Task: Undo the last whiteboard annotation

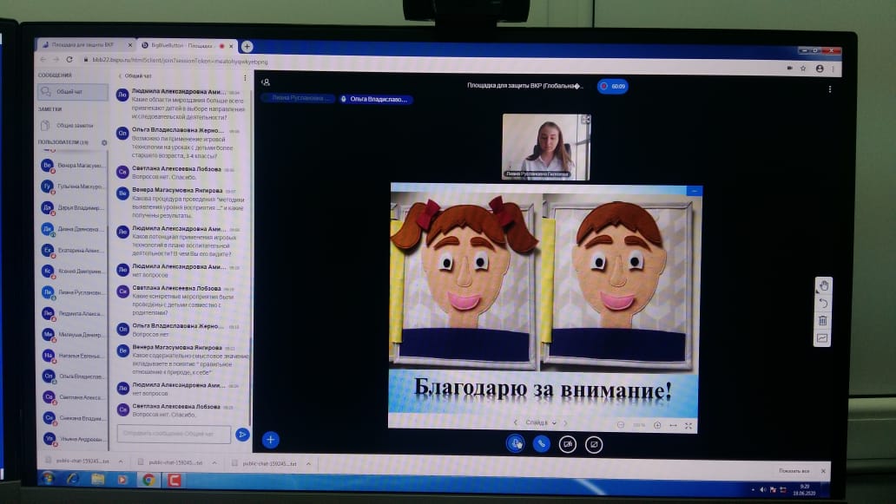Action: (823, 303)
